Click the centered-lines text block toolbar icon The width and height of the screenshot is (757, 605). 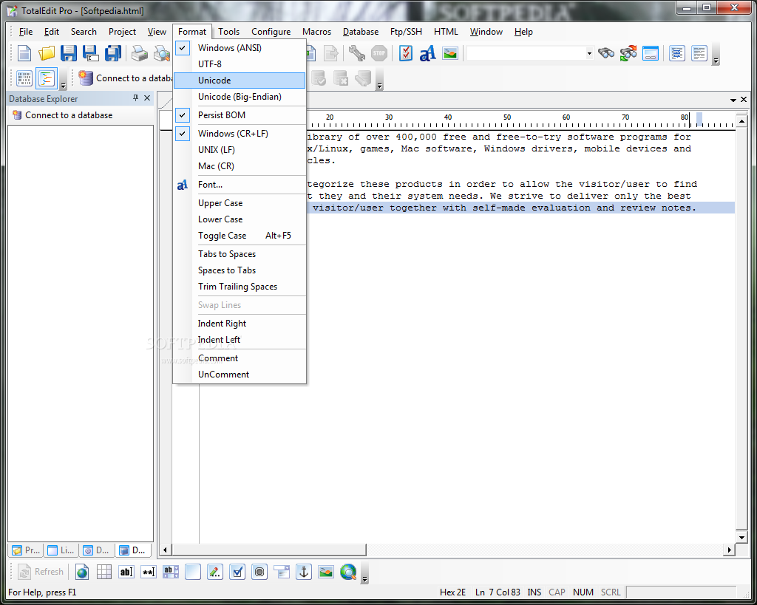[x=677, y=53]
